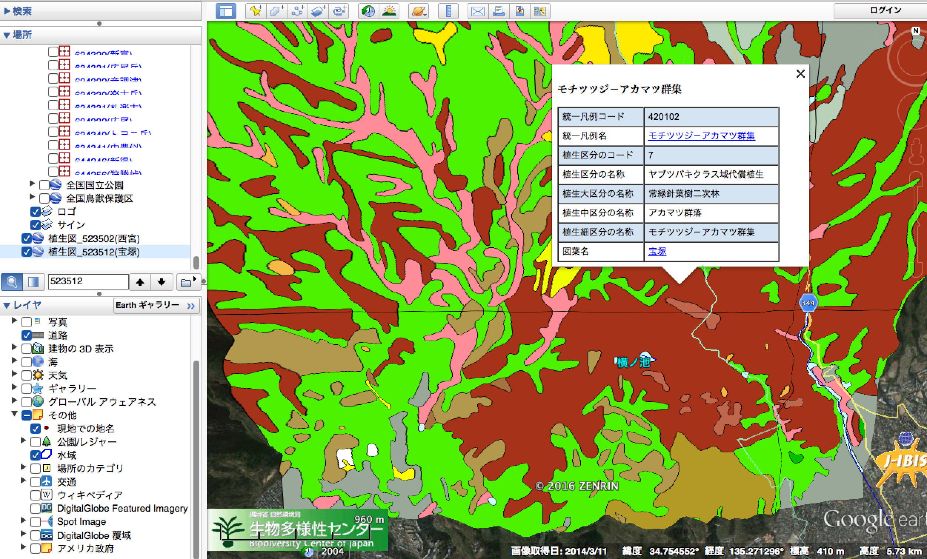Click the search magnifier button in places panel
927x559 pixels.
tap(11, 282)
